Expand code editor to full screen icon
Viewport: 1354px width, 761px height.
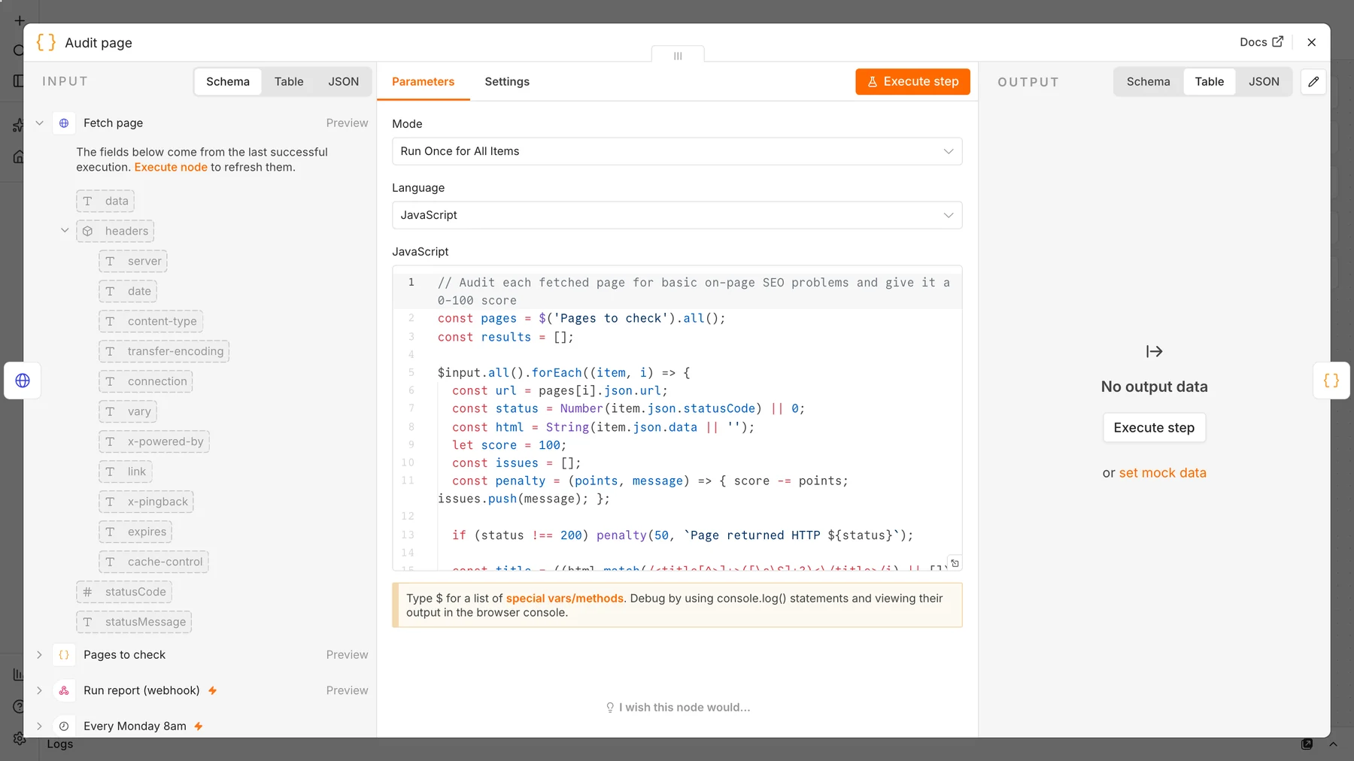[x=955, y=563]
